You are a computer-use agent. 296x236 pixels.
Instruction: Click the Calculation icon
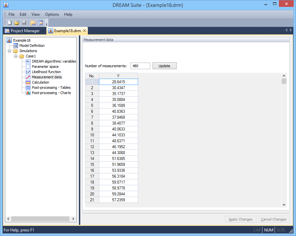[28, 82]
